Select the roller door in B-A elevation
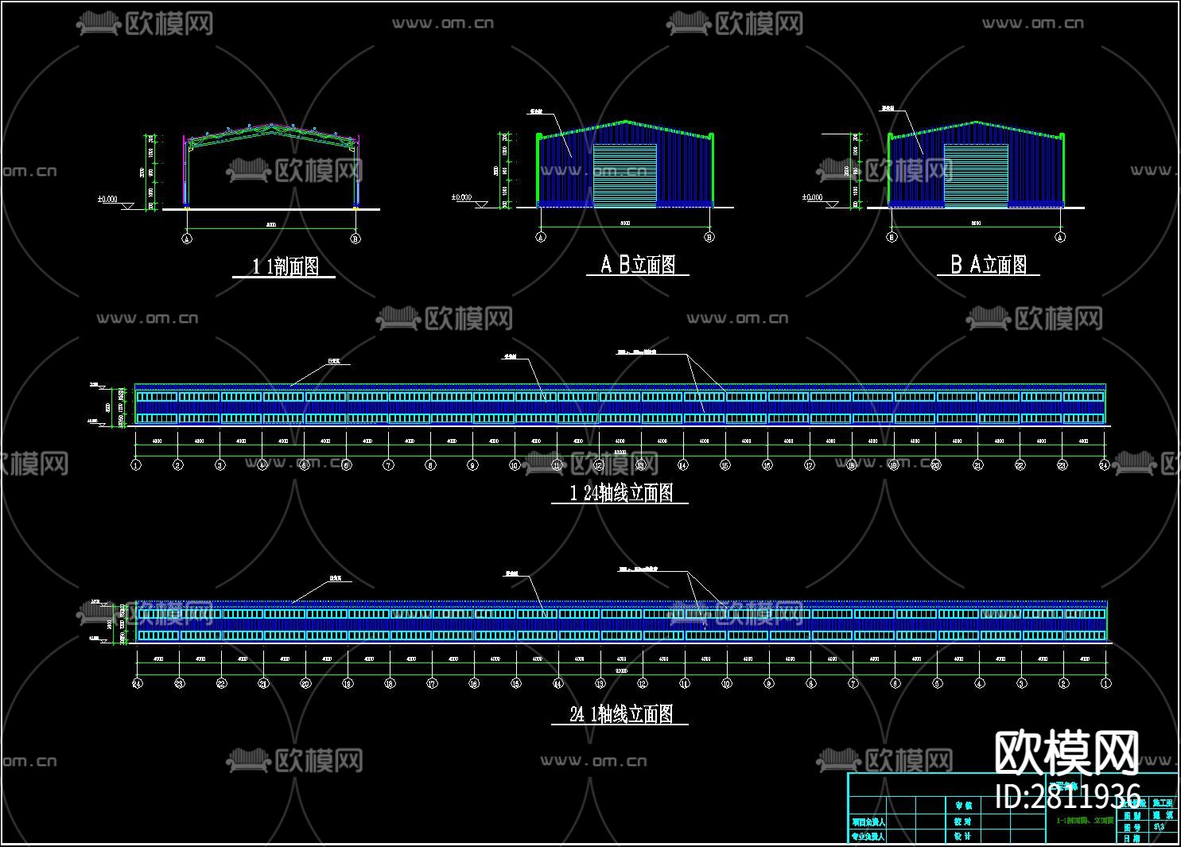1181x847 pixels. coord(976,176)
